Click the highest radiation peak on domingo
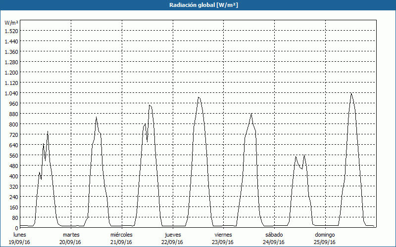 tap(351, 93)
